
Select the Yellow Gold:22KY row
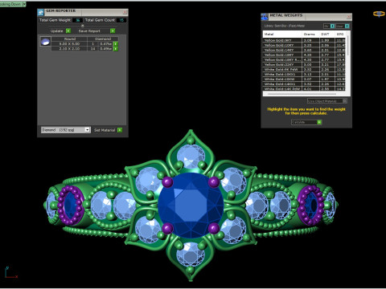(304, 64)
